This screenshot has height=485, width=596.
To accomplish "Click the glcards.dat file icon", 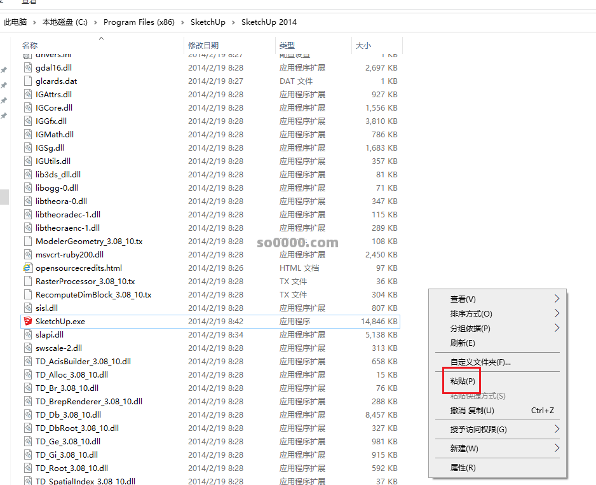I will [28, 81].
